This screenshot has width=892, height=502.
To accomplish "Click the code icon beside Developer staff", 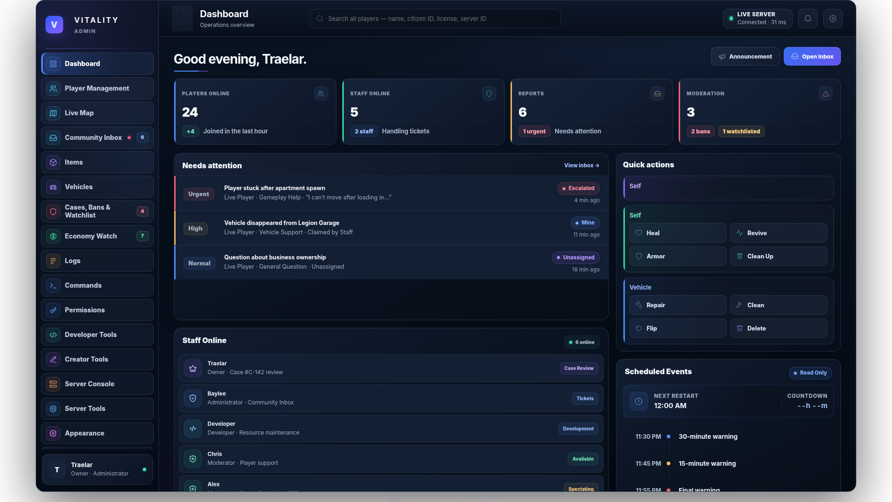I will (x=193, y=429).
